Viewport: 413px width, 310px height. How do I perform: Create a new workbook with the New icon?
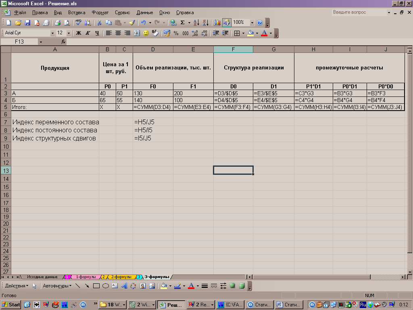9,23
